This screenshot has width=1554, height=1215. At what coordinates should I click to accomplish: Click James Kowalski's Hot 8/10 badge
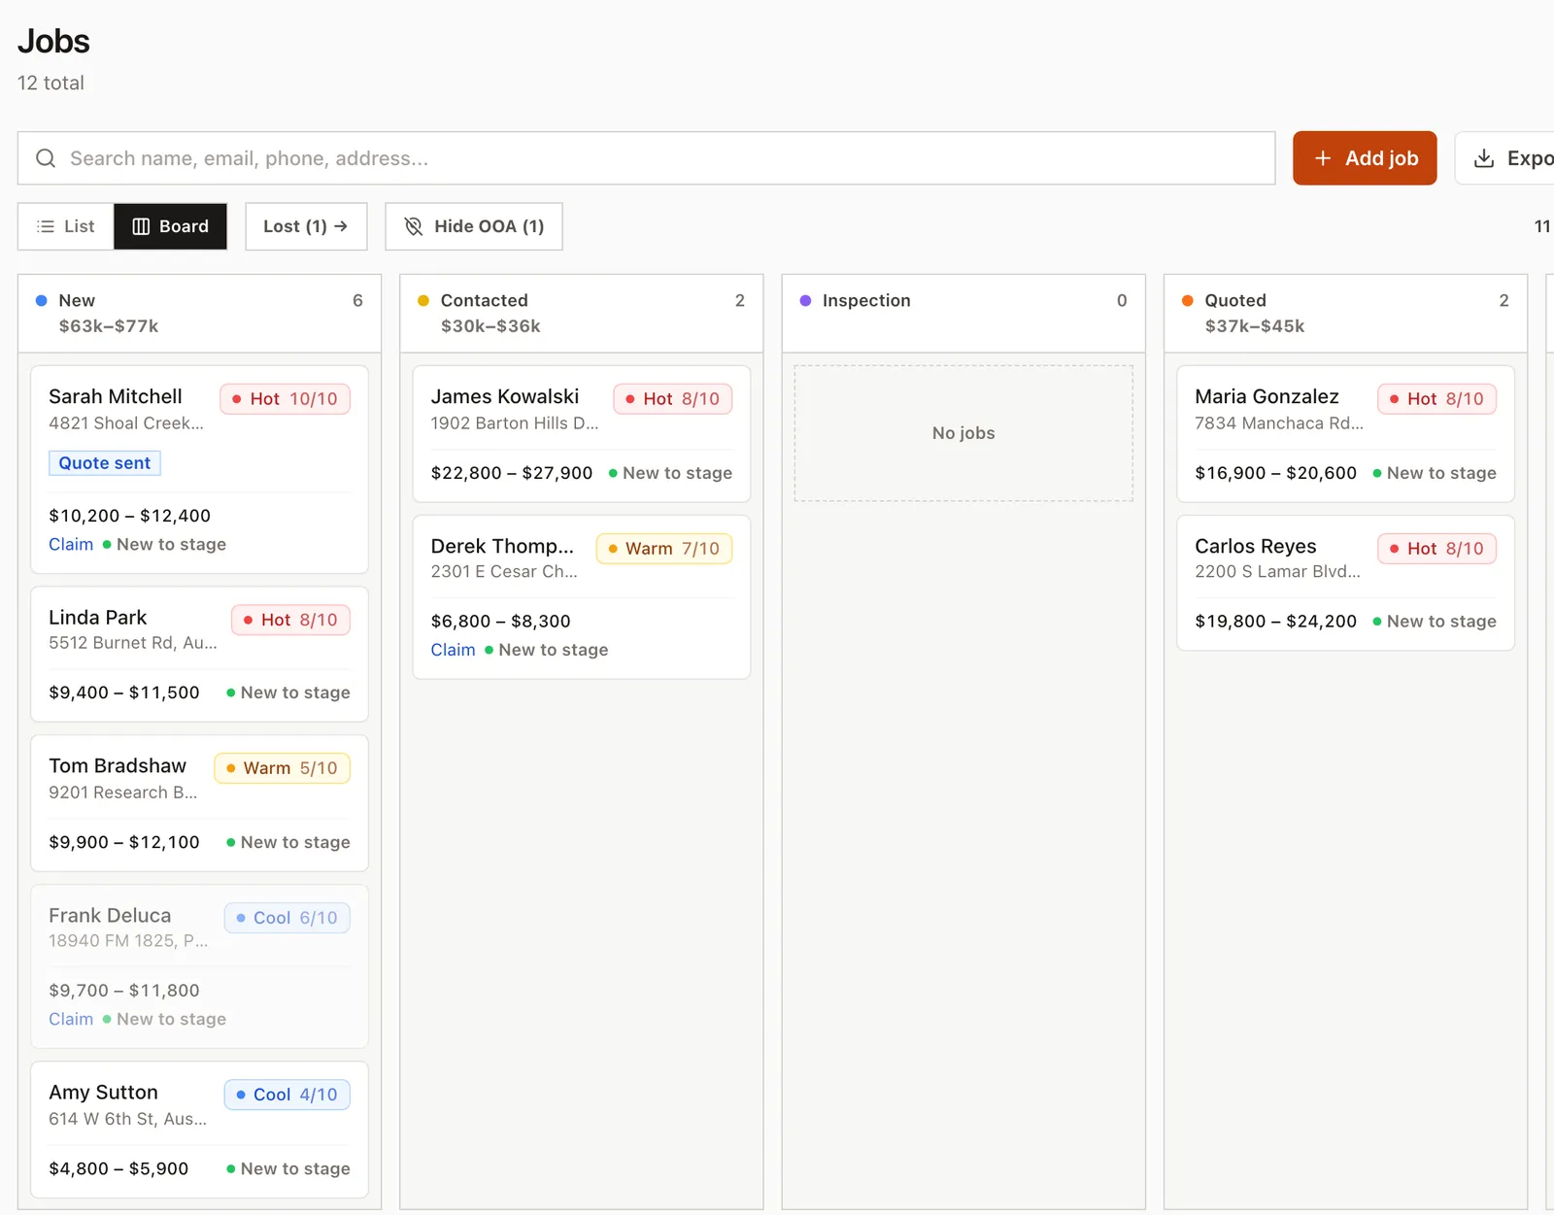[x=673, y=399]
